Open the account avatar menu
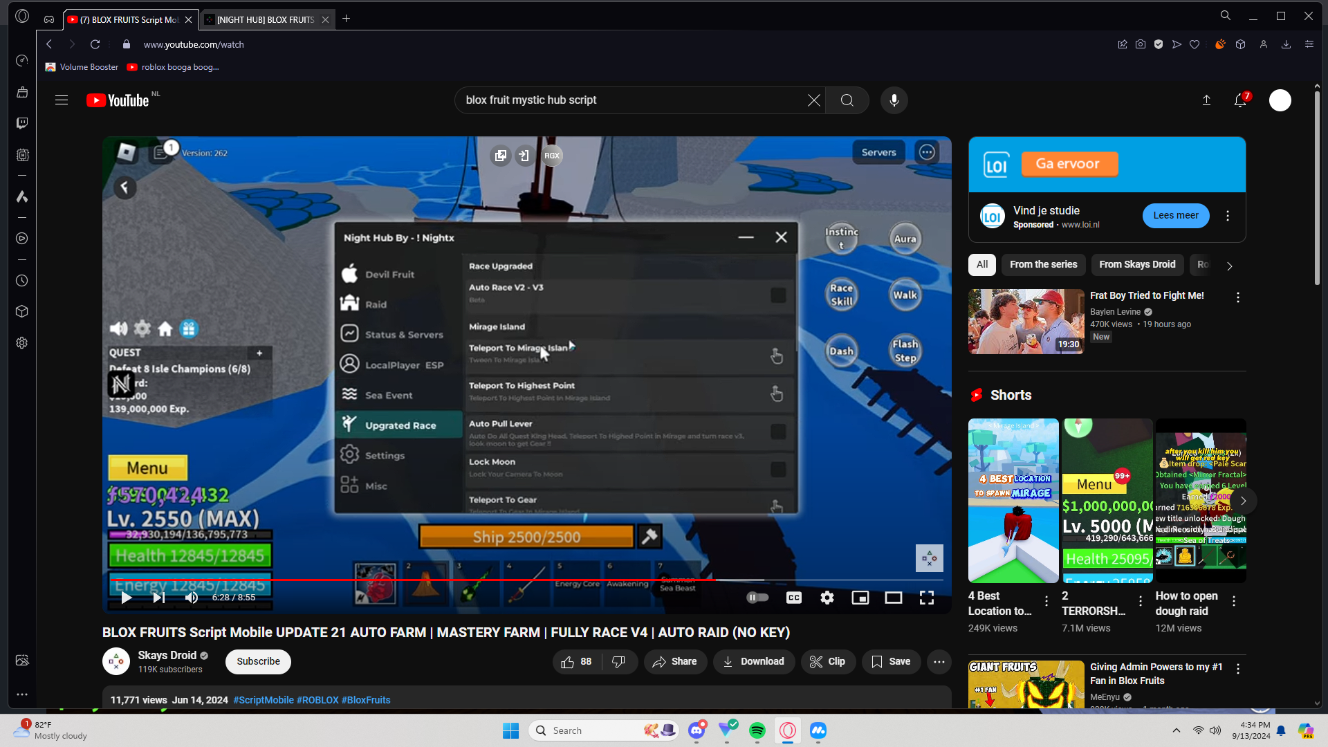This screenshot has height=747, width=1328. (1280, 100)
